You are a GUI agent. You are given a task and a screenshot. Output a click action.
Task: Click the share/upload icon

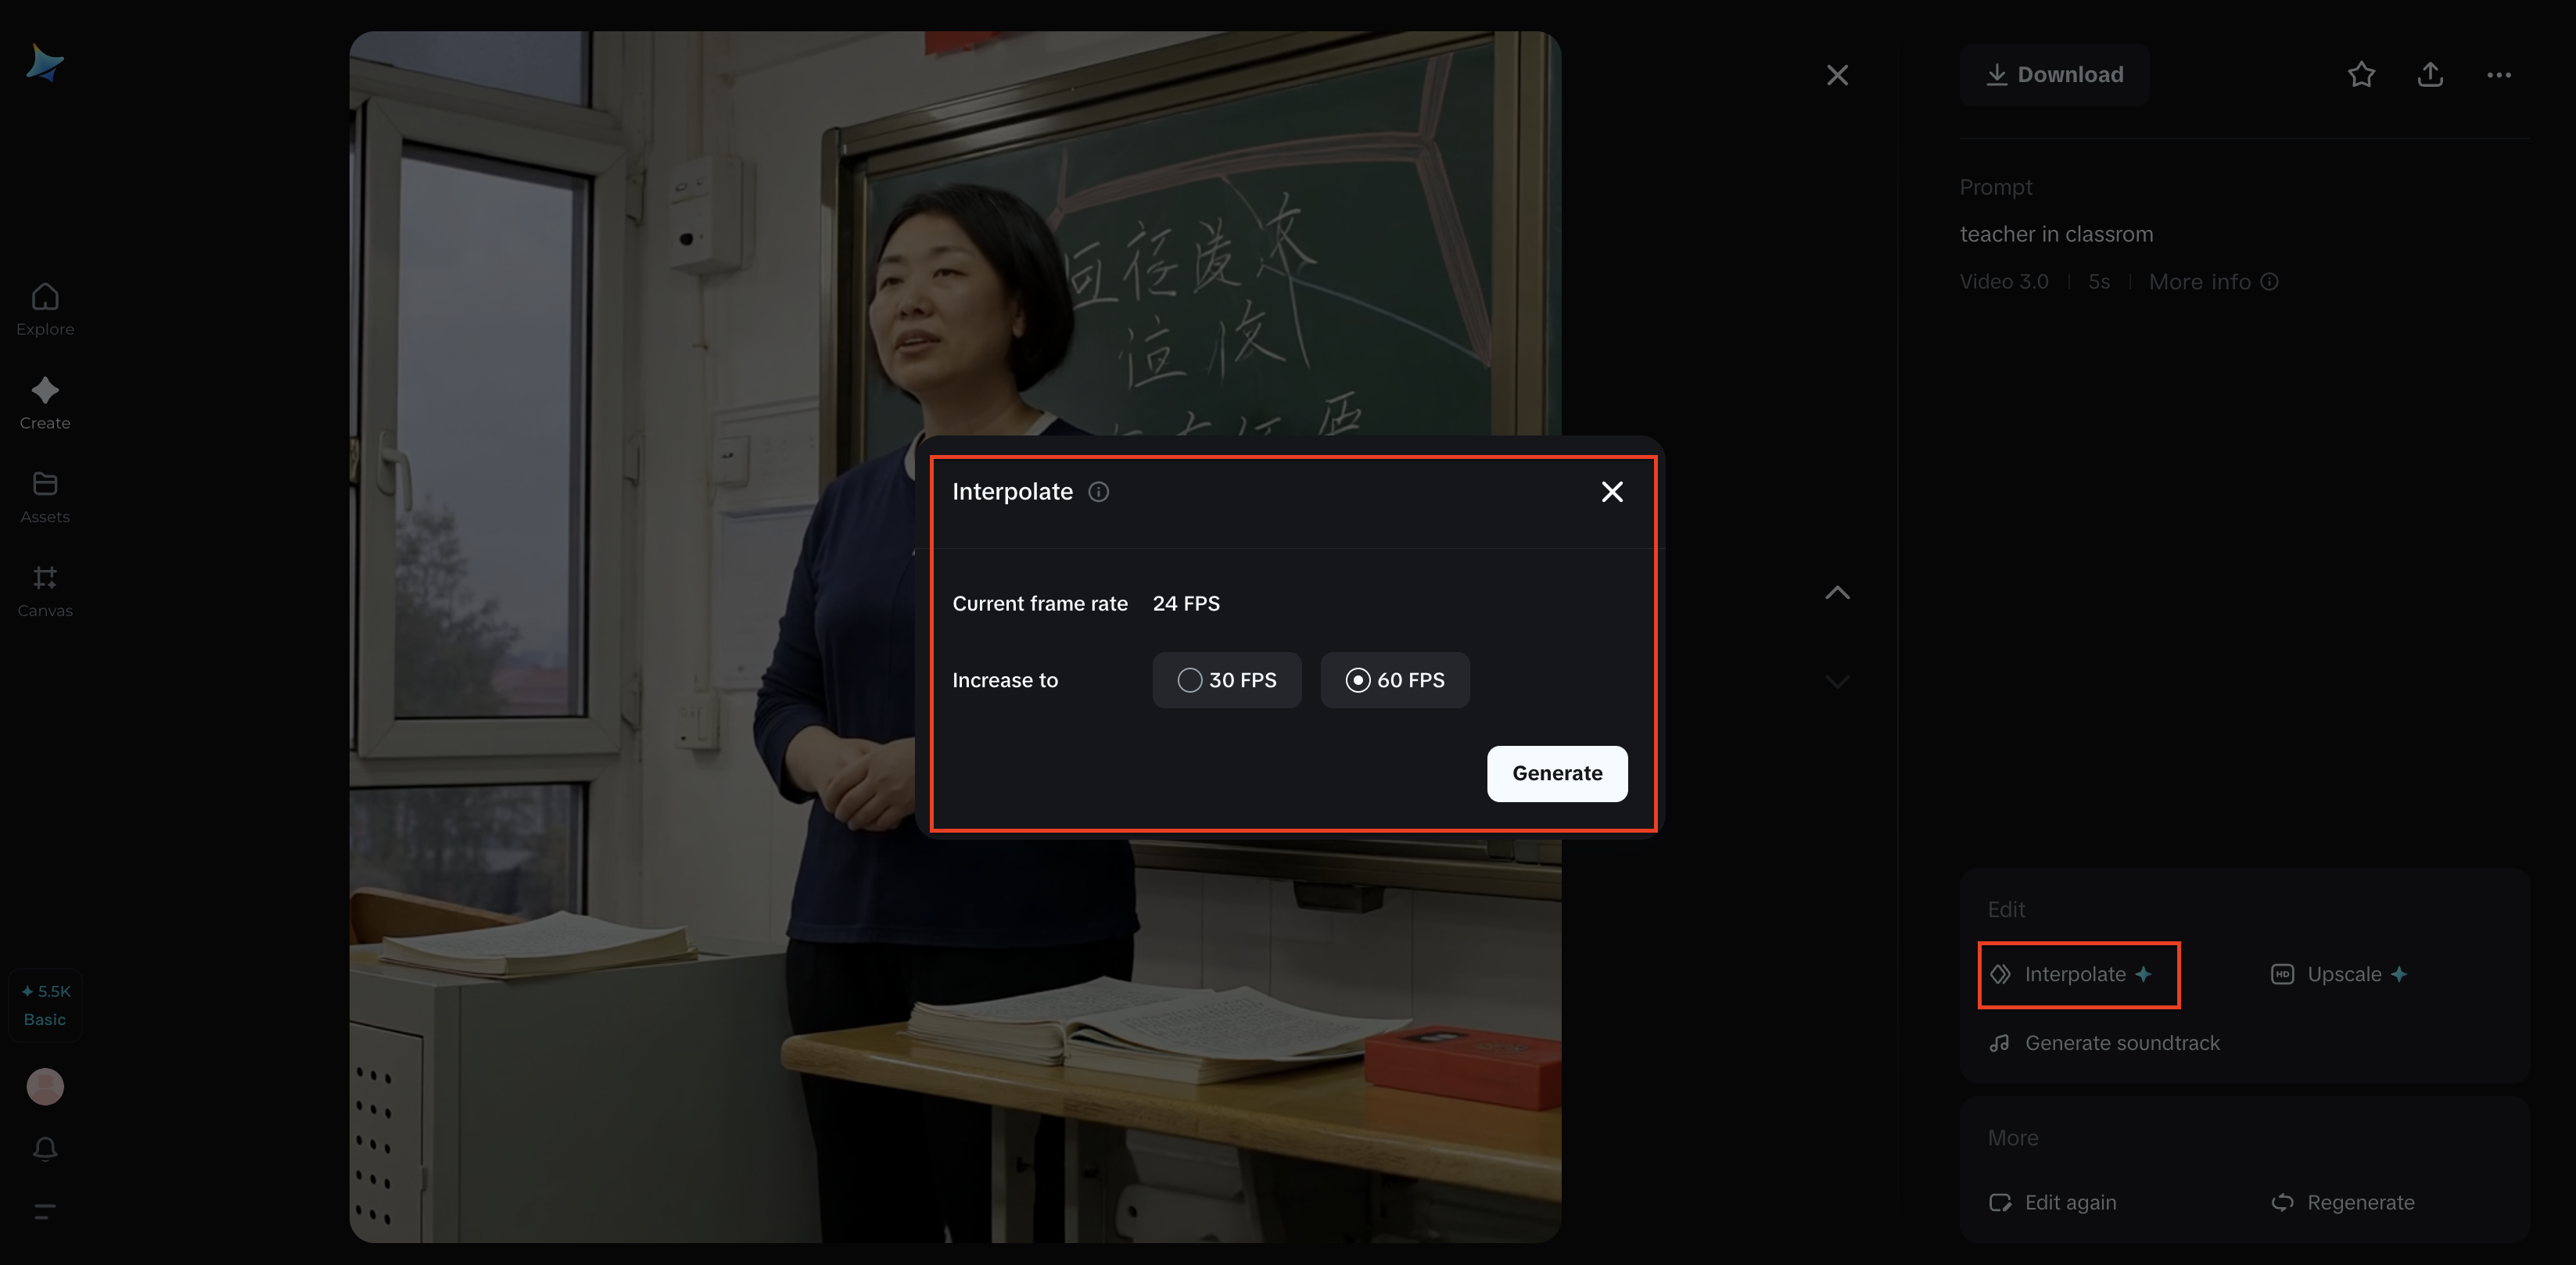point(2430,75)
